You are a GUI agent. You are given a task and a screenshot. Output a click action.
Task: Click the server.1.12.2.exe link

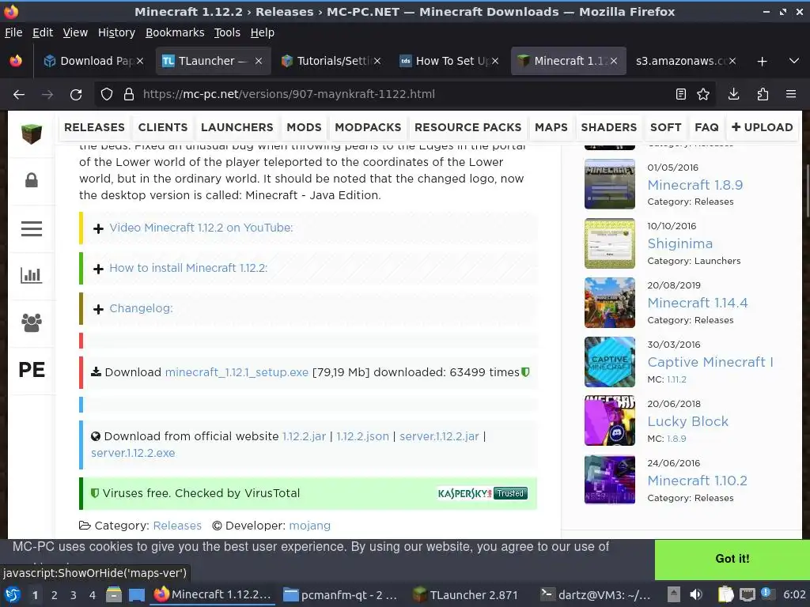tap(133, 453)
